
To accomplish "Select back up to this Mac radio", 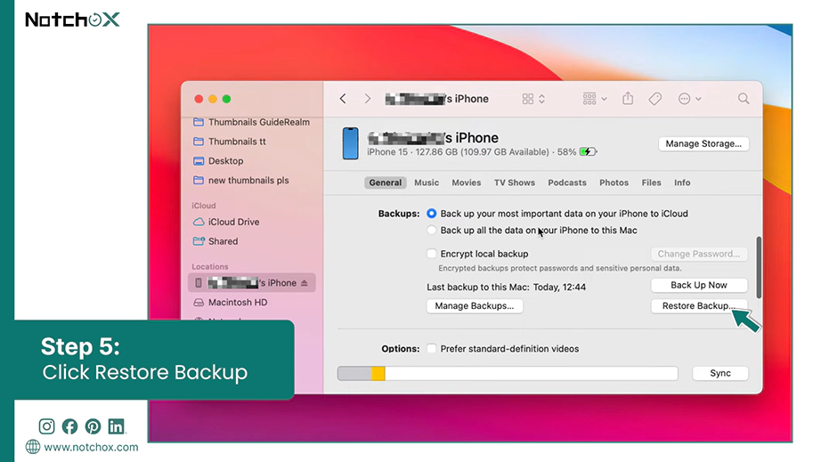I will tap(432, 231).
